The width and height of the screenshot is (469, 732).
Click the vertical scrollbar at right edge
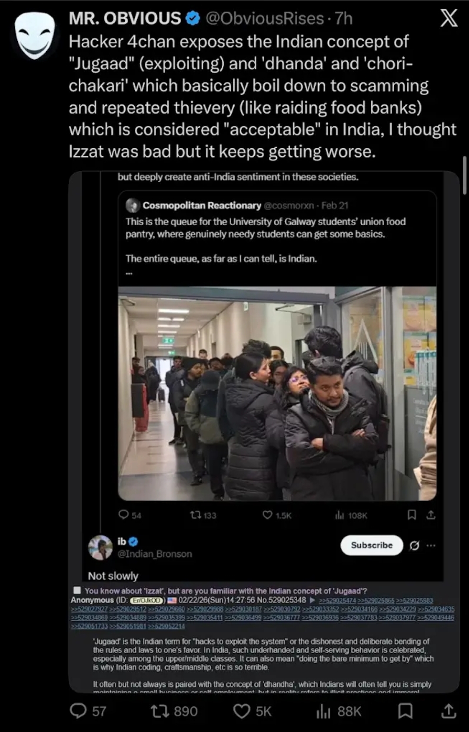click(x=465, y=175)
